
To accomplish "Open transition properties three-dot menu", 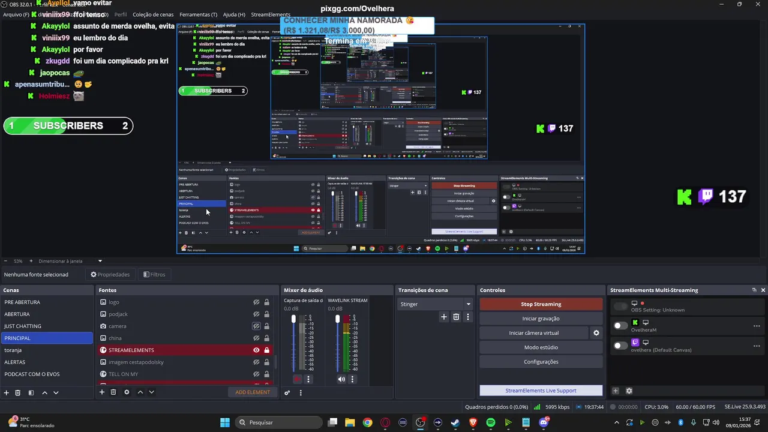I will [x=468, y=317].
